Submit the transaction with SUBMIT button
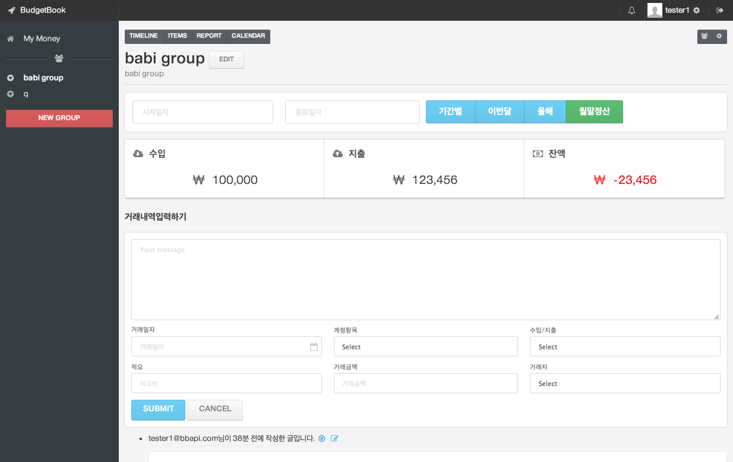733x462 pixels. pos(158,409)
